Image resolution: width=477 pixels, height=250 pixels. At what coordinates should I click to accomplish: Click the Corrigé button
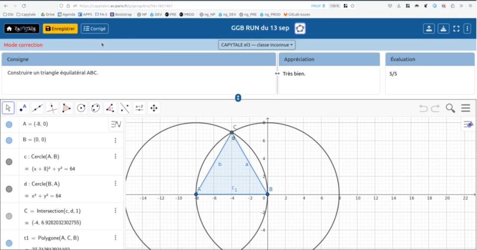click(x=95, y=29)
